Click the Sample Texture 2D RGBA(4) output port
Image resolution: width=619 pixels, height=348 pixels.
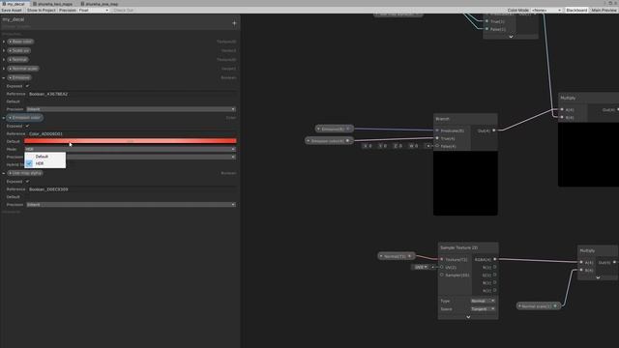pos(494,259)
